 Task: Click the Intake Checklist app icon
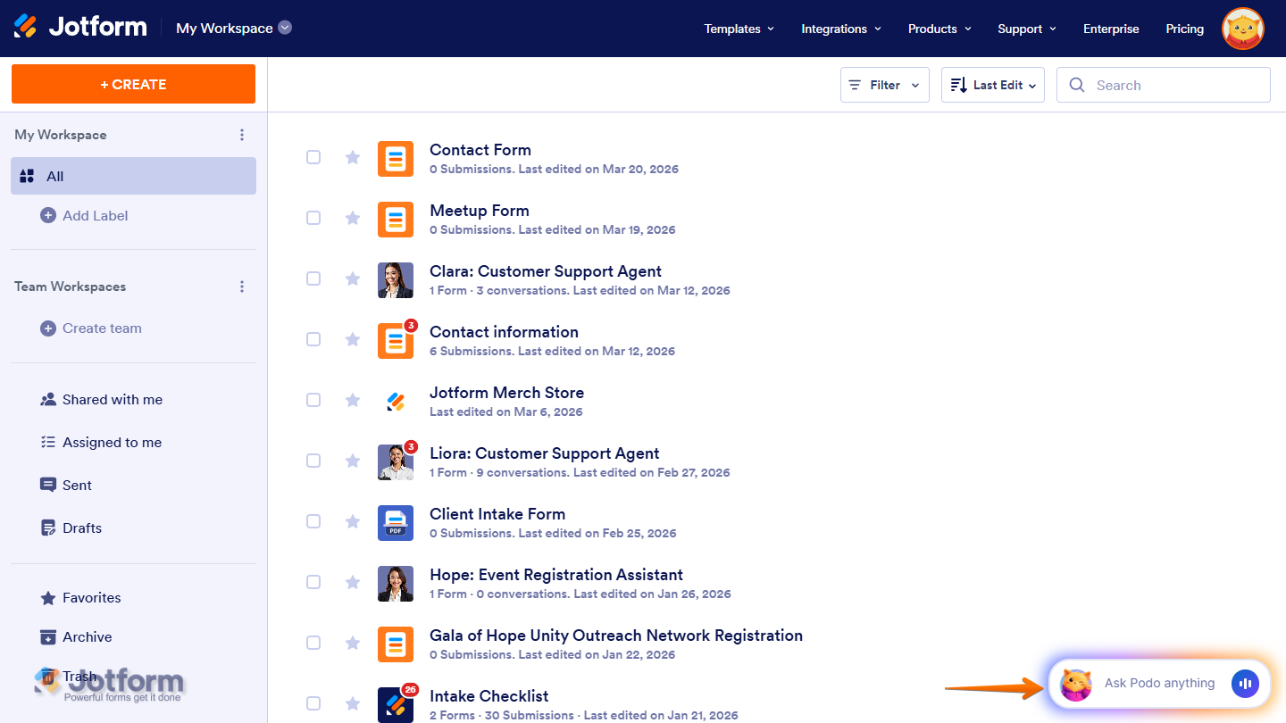click(396, 704)
